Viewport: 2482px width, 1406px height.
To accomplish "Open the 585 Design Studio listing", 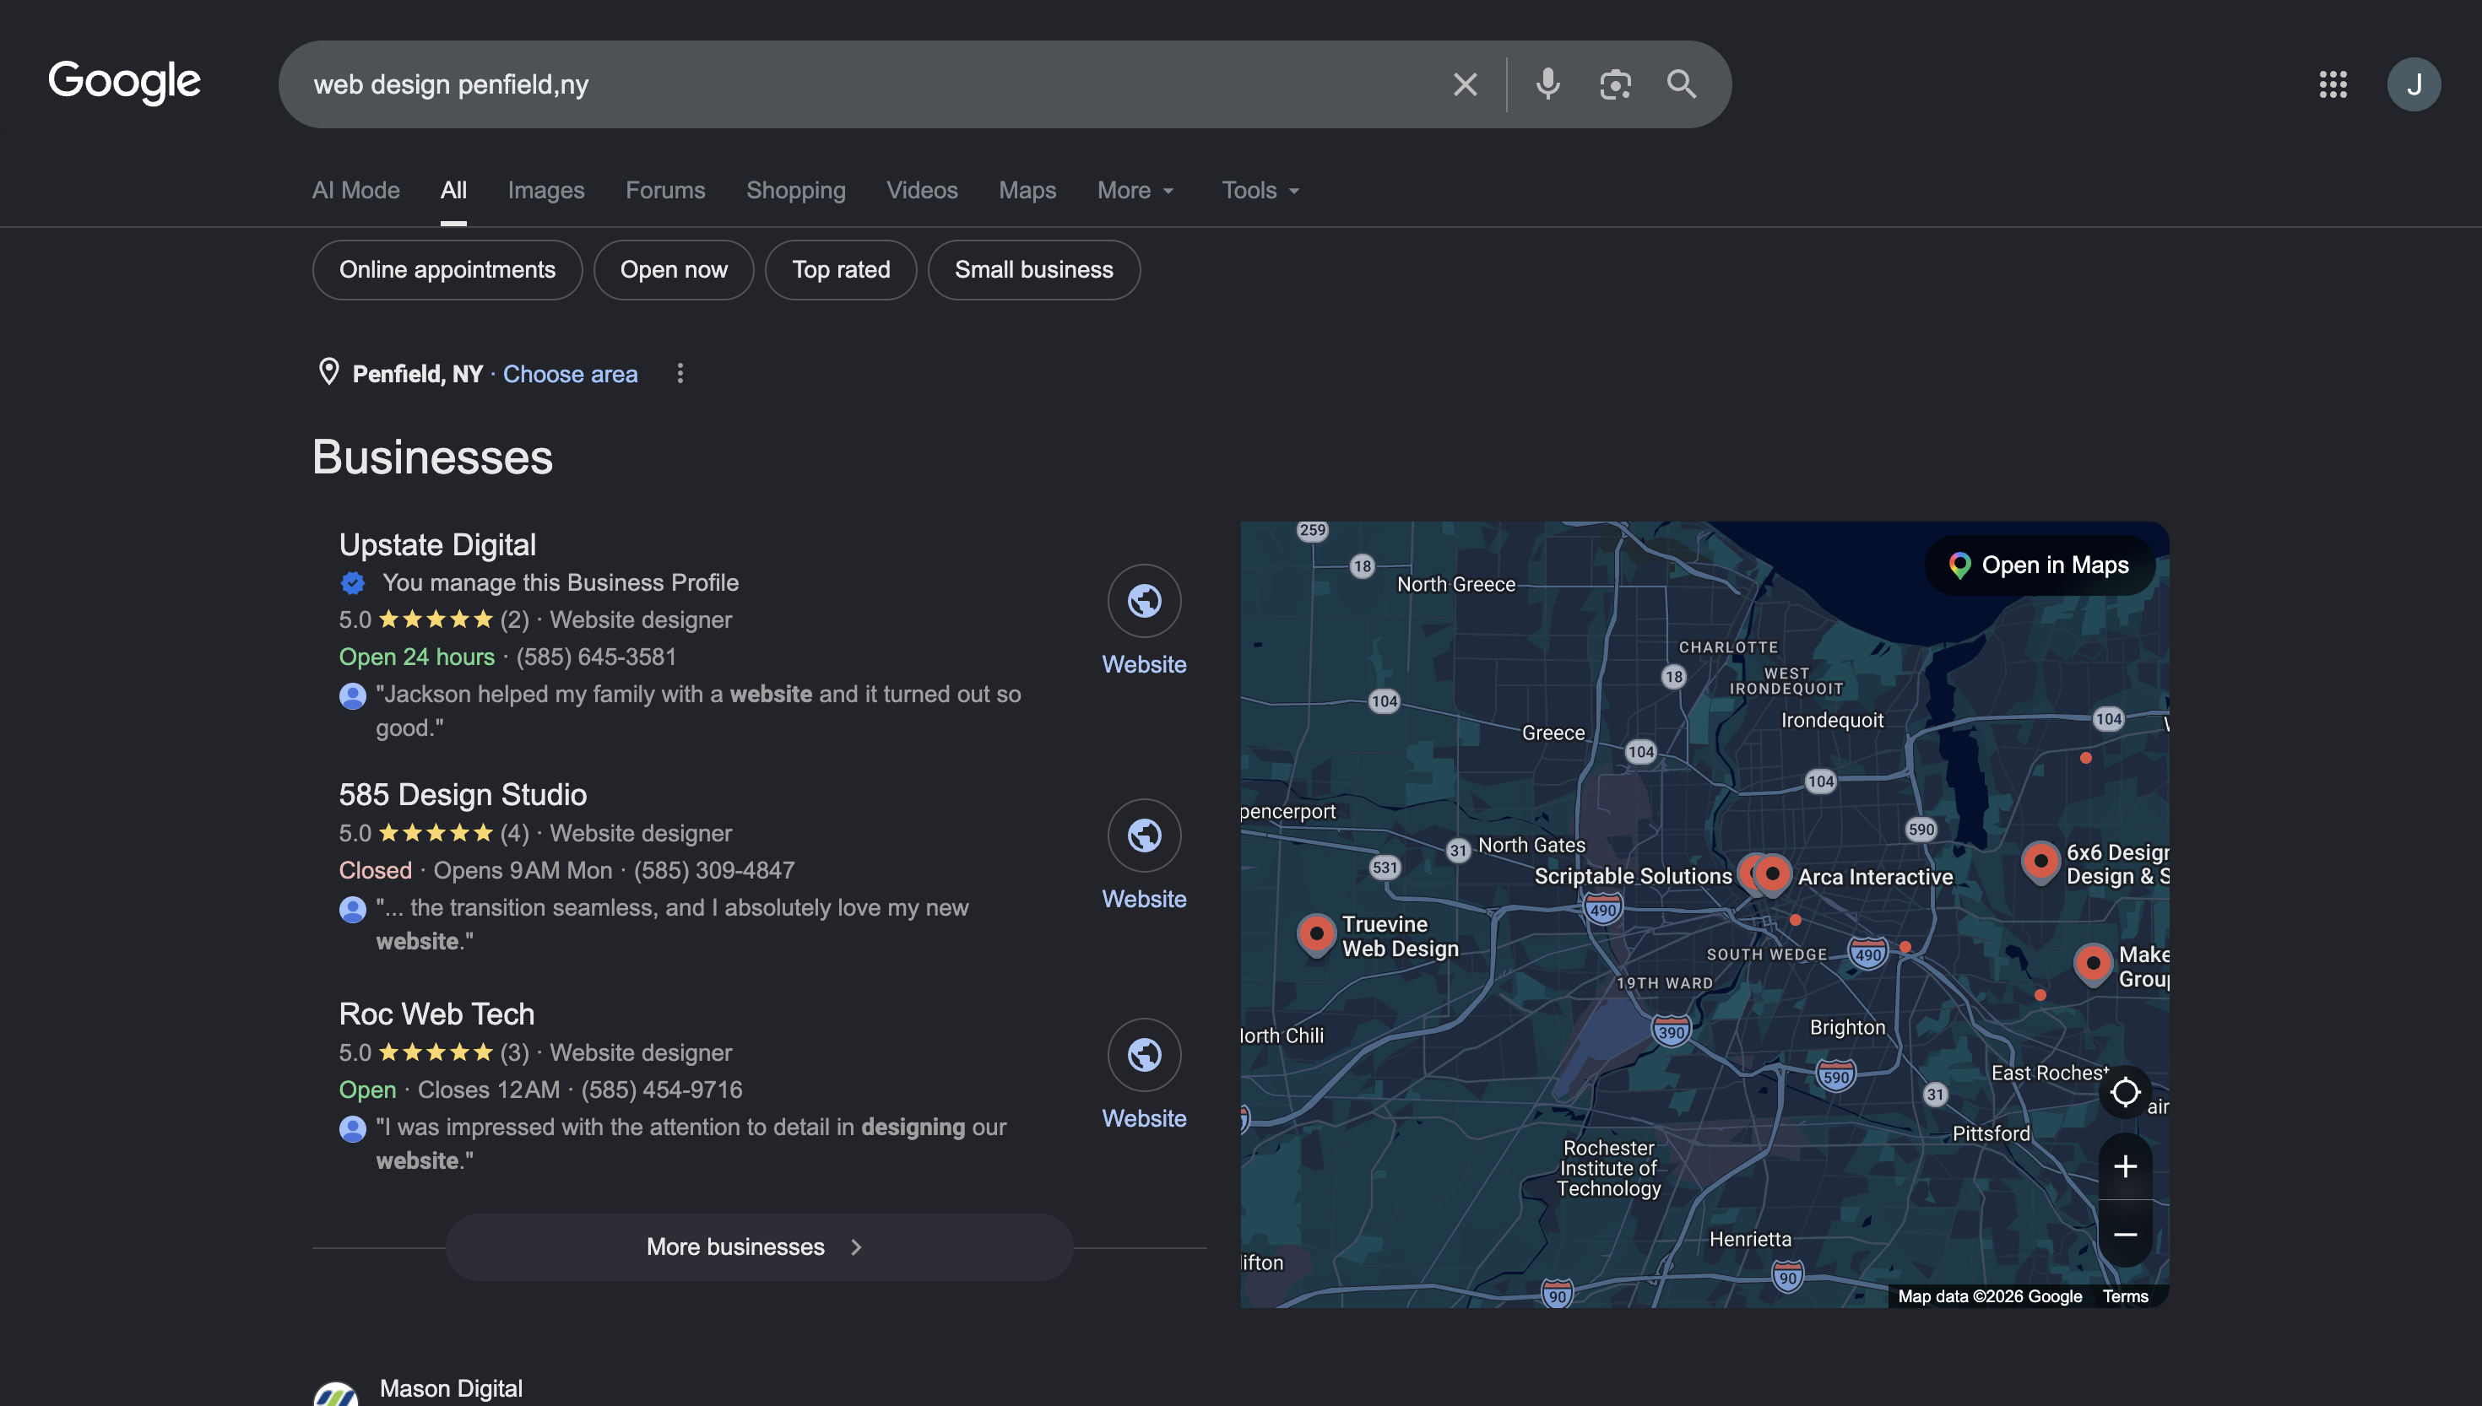I will pos(463,795).
